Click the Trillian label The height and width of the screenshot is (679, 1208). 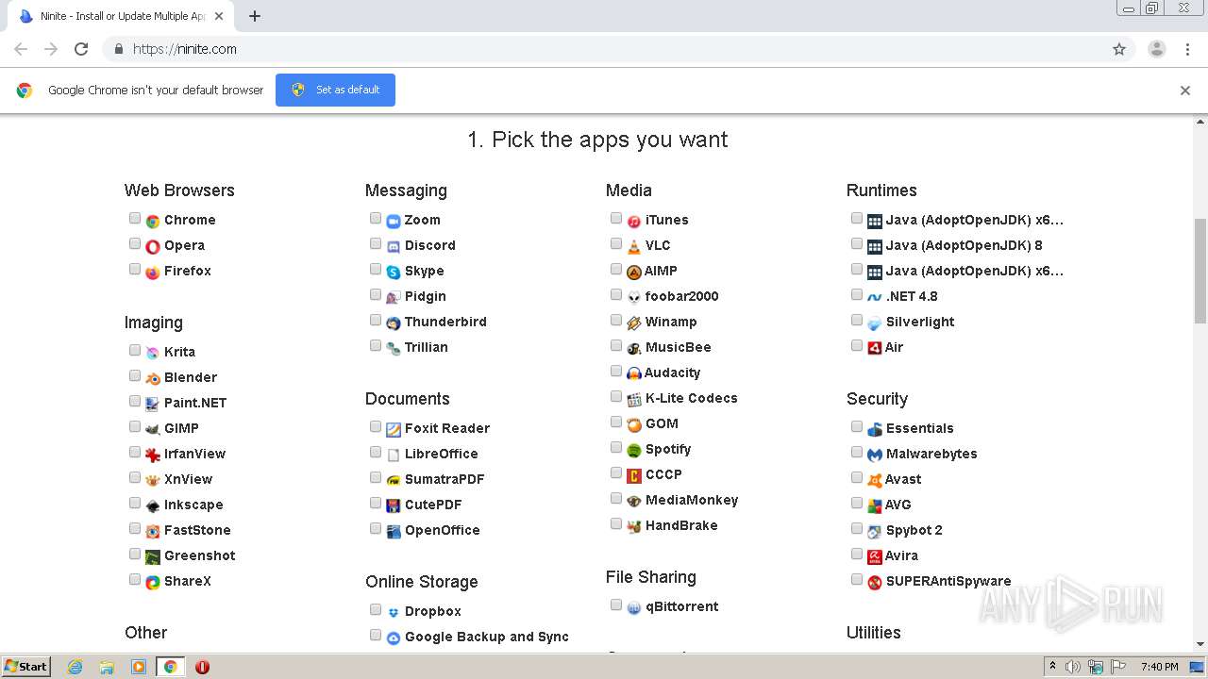[427, 348]
